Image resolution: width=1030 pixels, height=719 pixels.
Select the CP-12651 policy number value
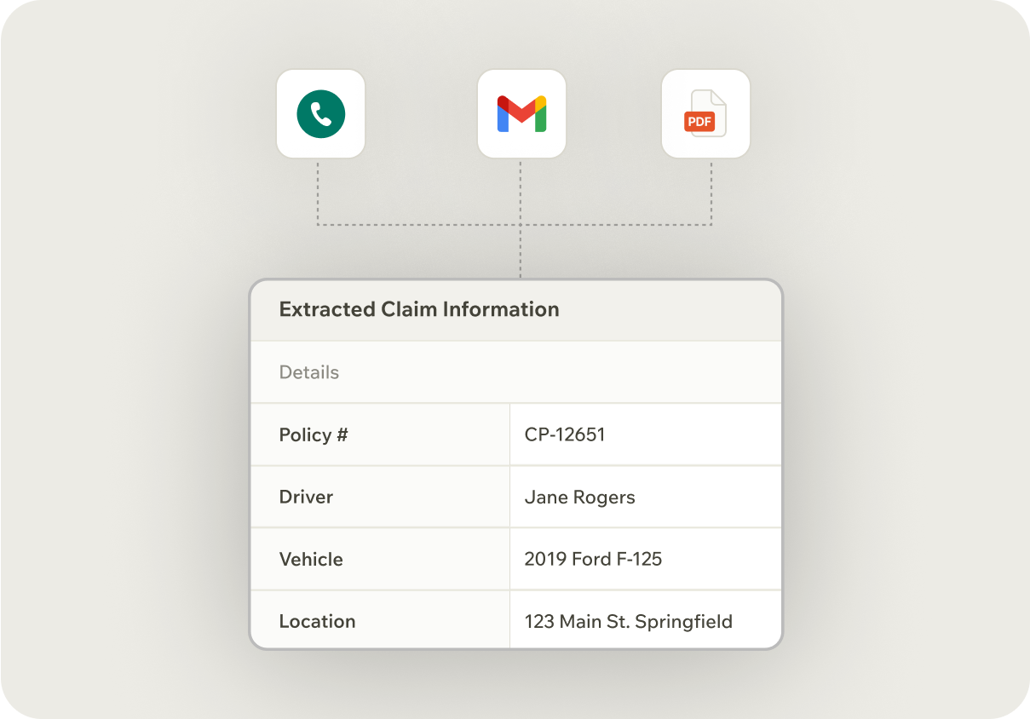tap(565, 434)
